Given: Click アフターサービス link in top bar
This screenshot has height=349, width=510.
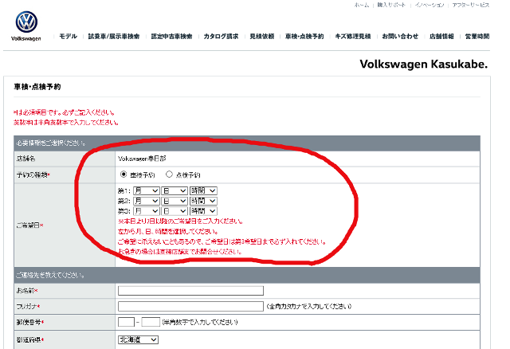Looking at the screenshot, I should 471,5.
